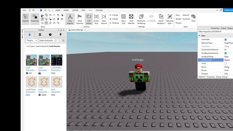This screenshot has height=131, width=233.
Task: Open the load characted plugin thumbnail
Action: tap(57, 82)
